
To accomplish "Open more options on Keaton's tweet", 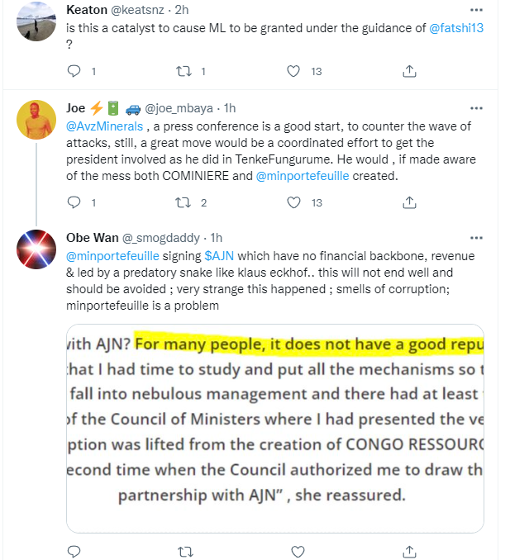I will coord(476,11).
